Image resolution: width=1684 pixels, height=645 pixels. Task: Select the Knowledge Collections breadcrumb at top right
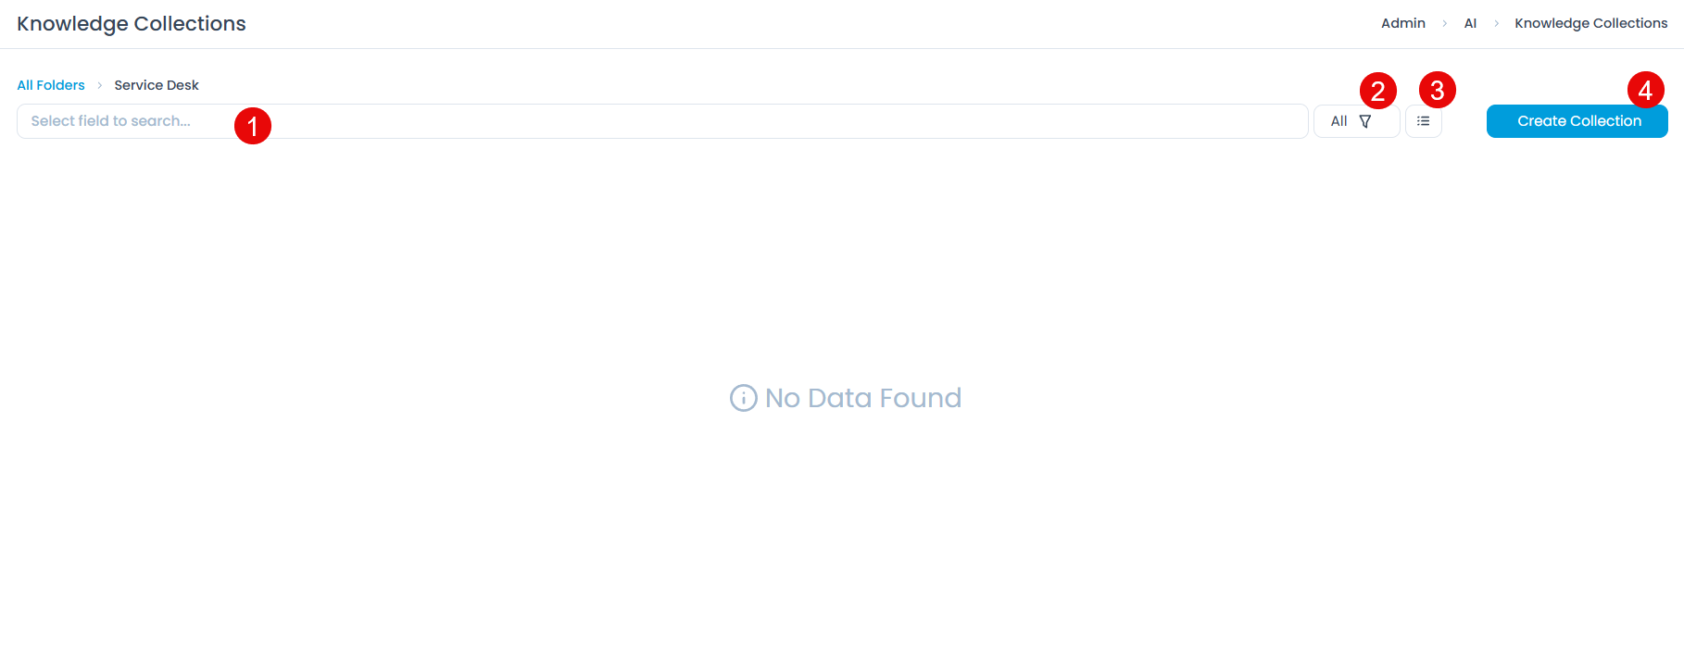(x=1590, y=23)
